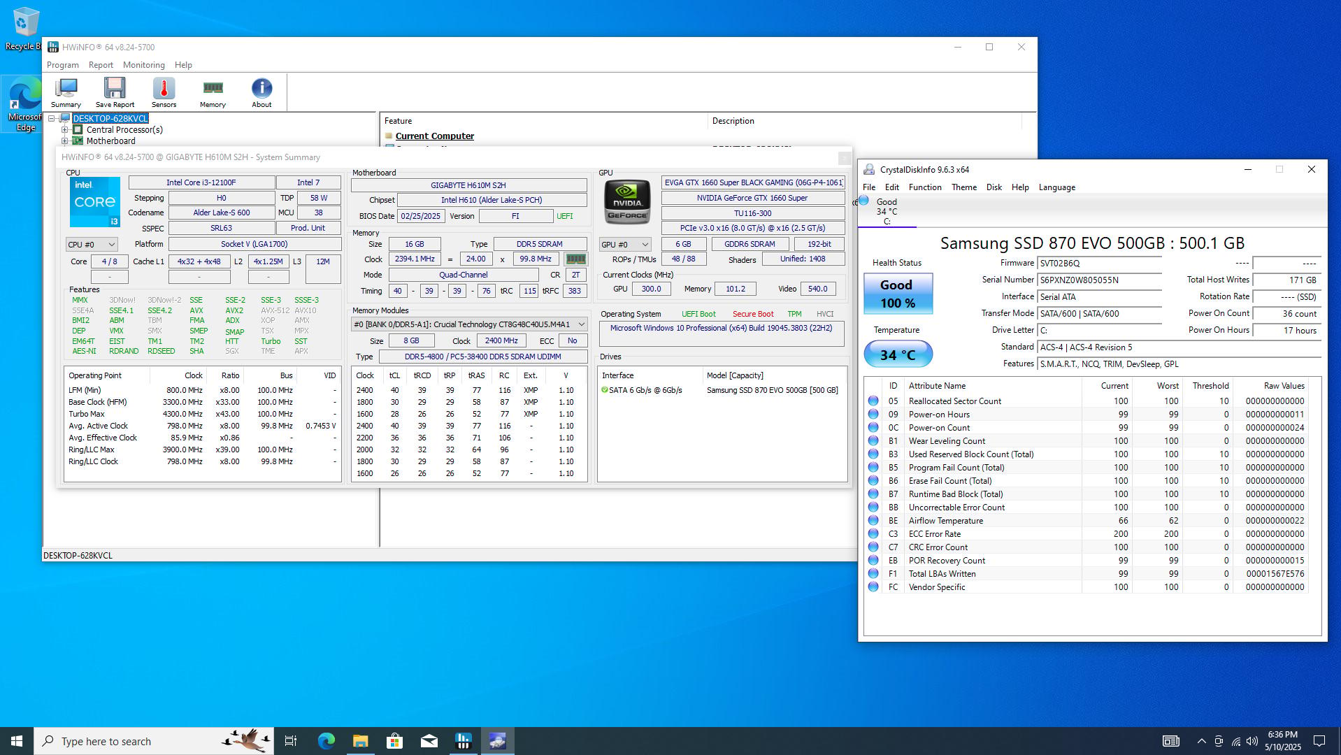Click the Intel Core i3 logo
The width and height of the screenshot is (1341, 755).
(x=95, y=202)
